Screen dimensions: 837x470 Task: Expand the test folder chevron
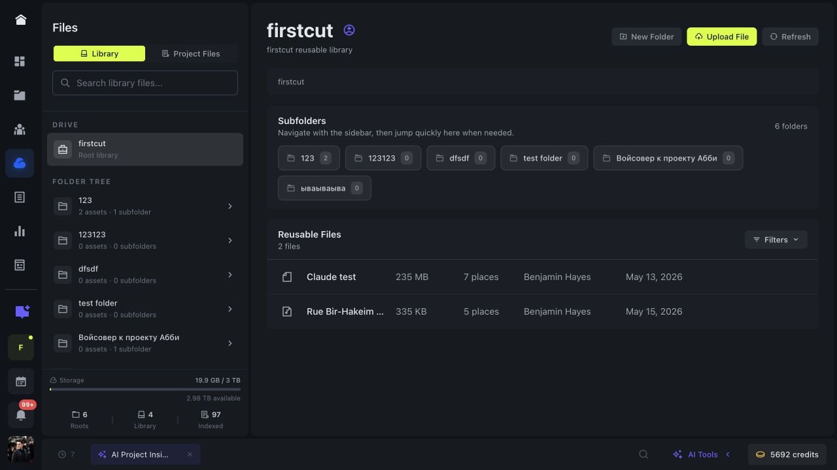pos(230,309)
